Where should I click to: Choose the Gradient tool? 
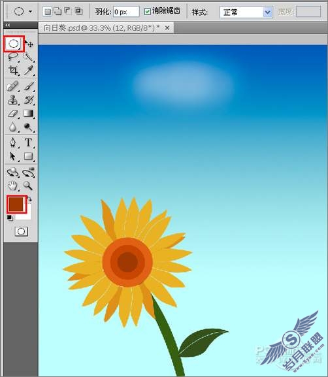[29, 113]
